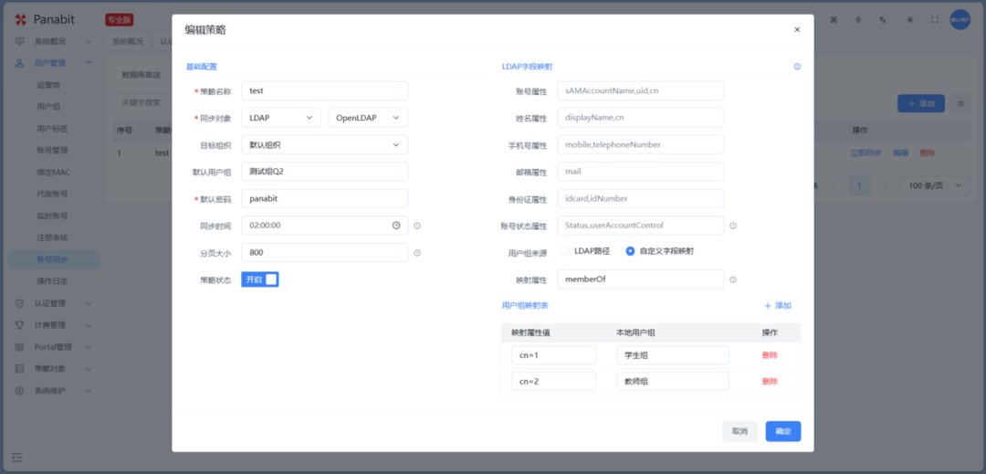Click the diamond theme icon in the top bar
986x474 pixels.
pos(860,19)
